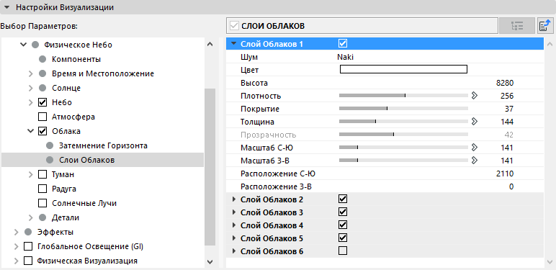The width and height of the screenshot is (556, 270).
Task: Click the arrow stepper next to Толщина slider
Action: point(475,122)
